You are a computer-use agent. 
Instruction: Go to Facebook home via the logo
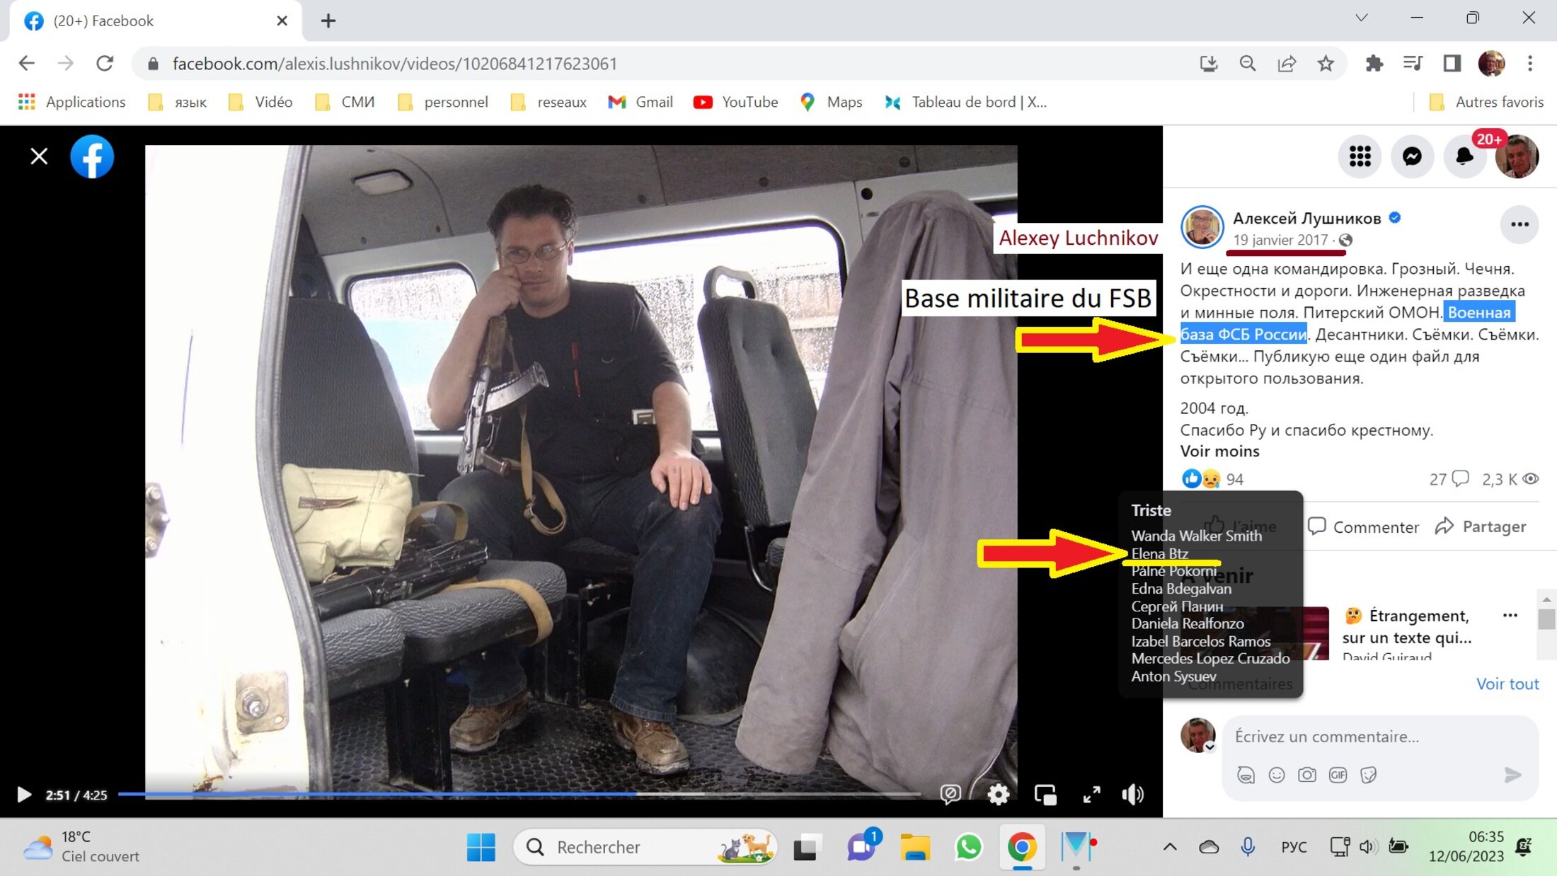coord(92,156)
